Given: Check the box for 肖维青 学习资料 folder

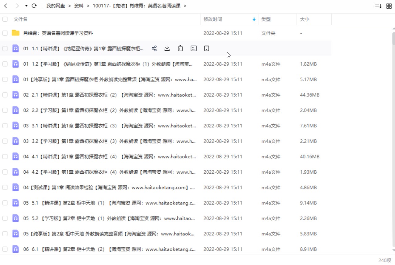Looking at the screenshot, I should pyautogui.click(x=5, y=33).
